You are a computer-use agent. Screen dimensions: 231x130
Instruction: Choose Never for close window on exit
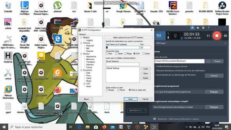pos(118,90)
